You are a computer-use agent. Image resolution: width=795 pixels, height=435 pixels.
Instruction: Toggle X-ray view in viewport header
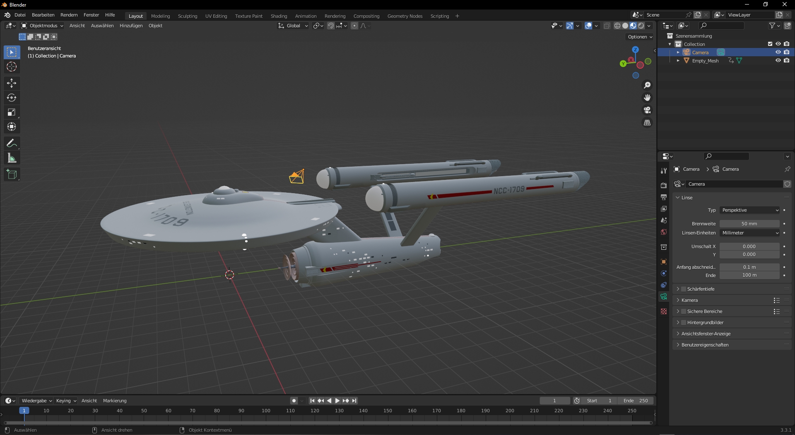point(607,26)
